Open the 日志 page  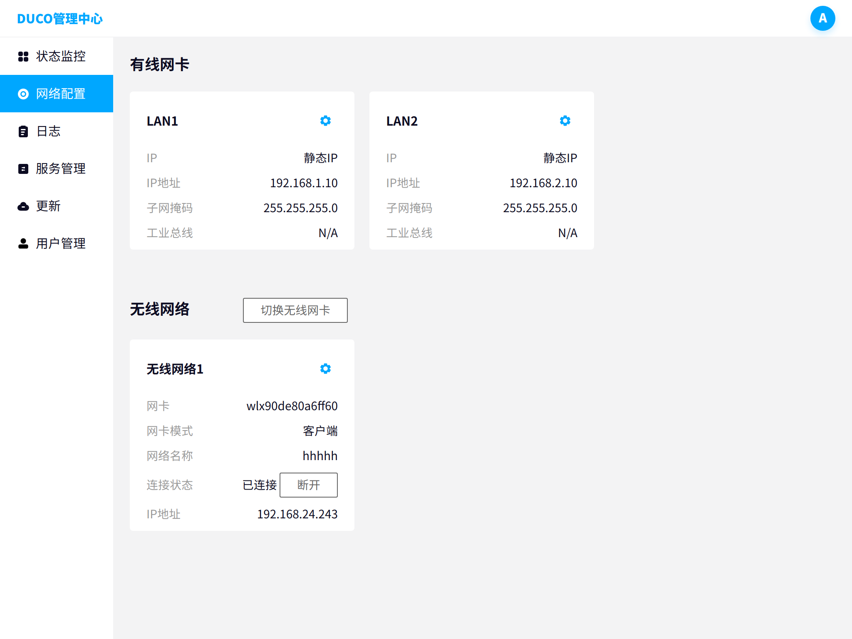(48, 131)
